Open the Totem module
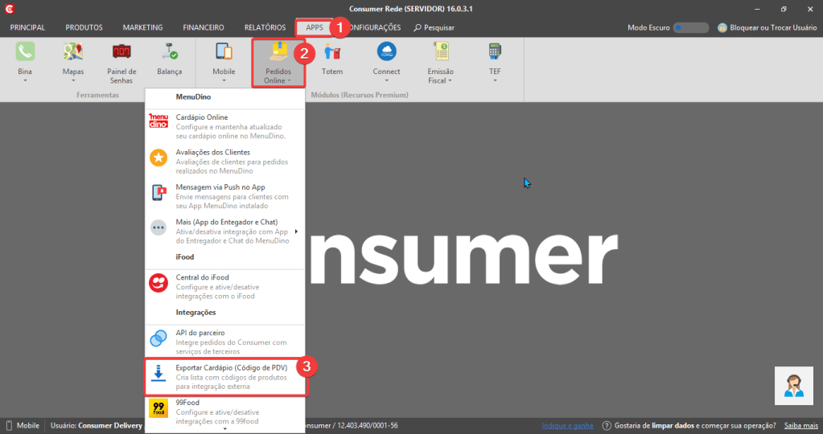 (331, 59)
